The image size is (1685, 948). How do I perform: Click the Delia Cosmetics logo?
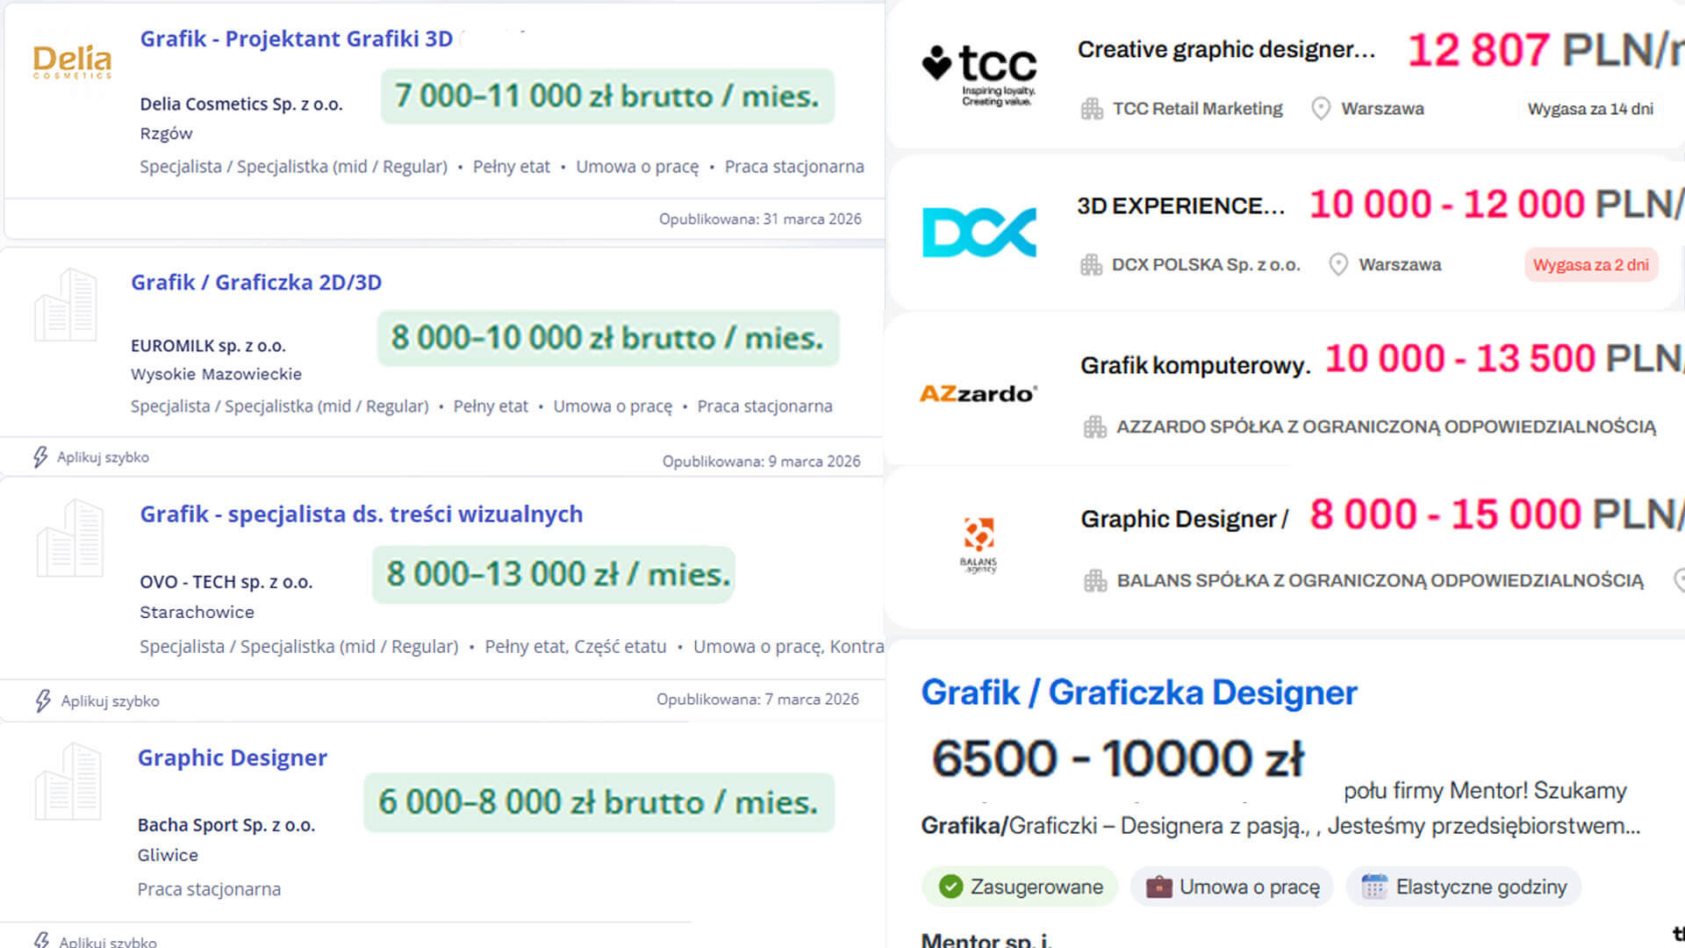(72, 61)
